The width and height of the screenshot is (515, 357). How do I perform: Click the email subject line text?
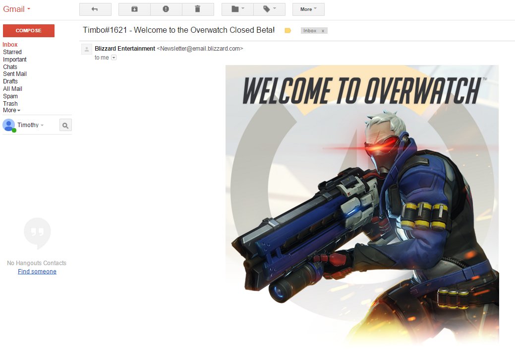coord(178,30)
